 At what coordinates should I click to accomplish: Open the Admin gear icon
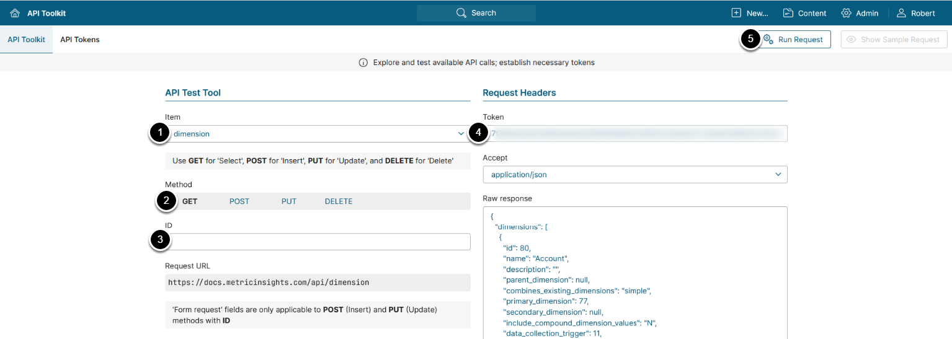[846, 13]
